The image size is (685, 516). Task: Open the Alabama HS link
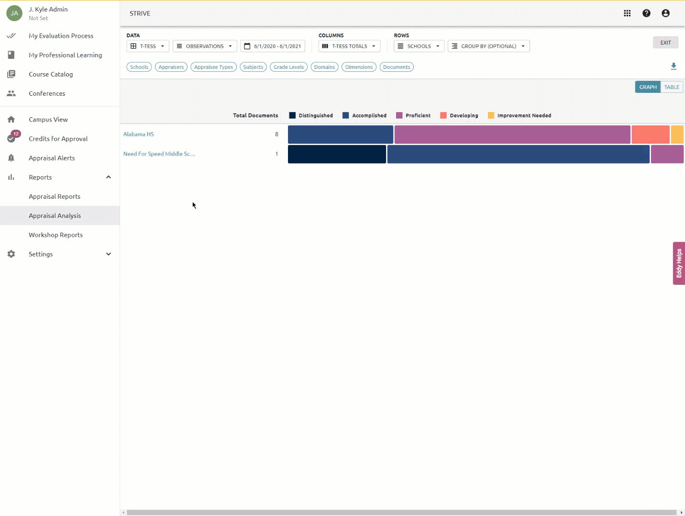tap(139, 135)
